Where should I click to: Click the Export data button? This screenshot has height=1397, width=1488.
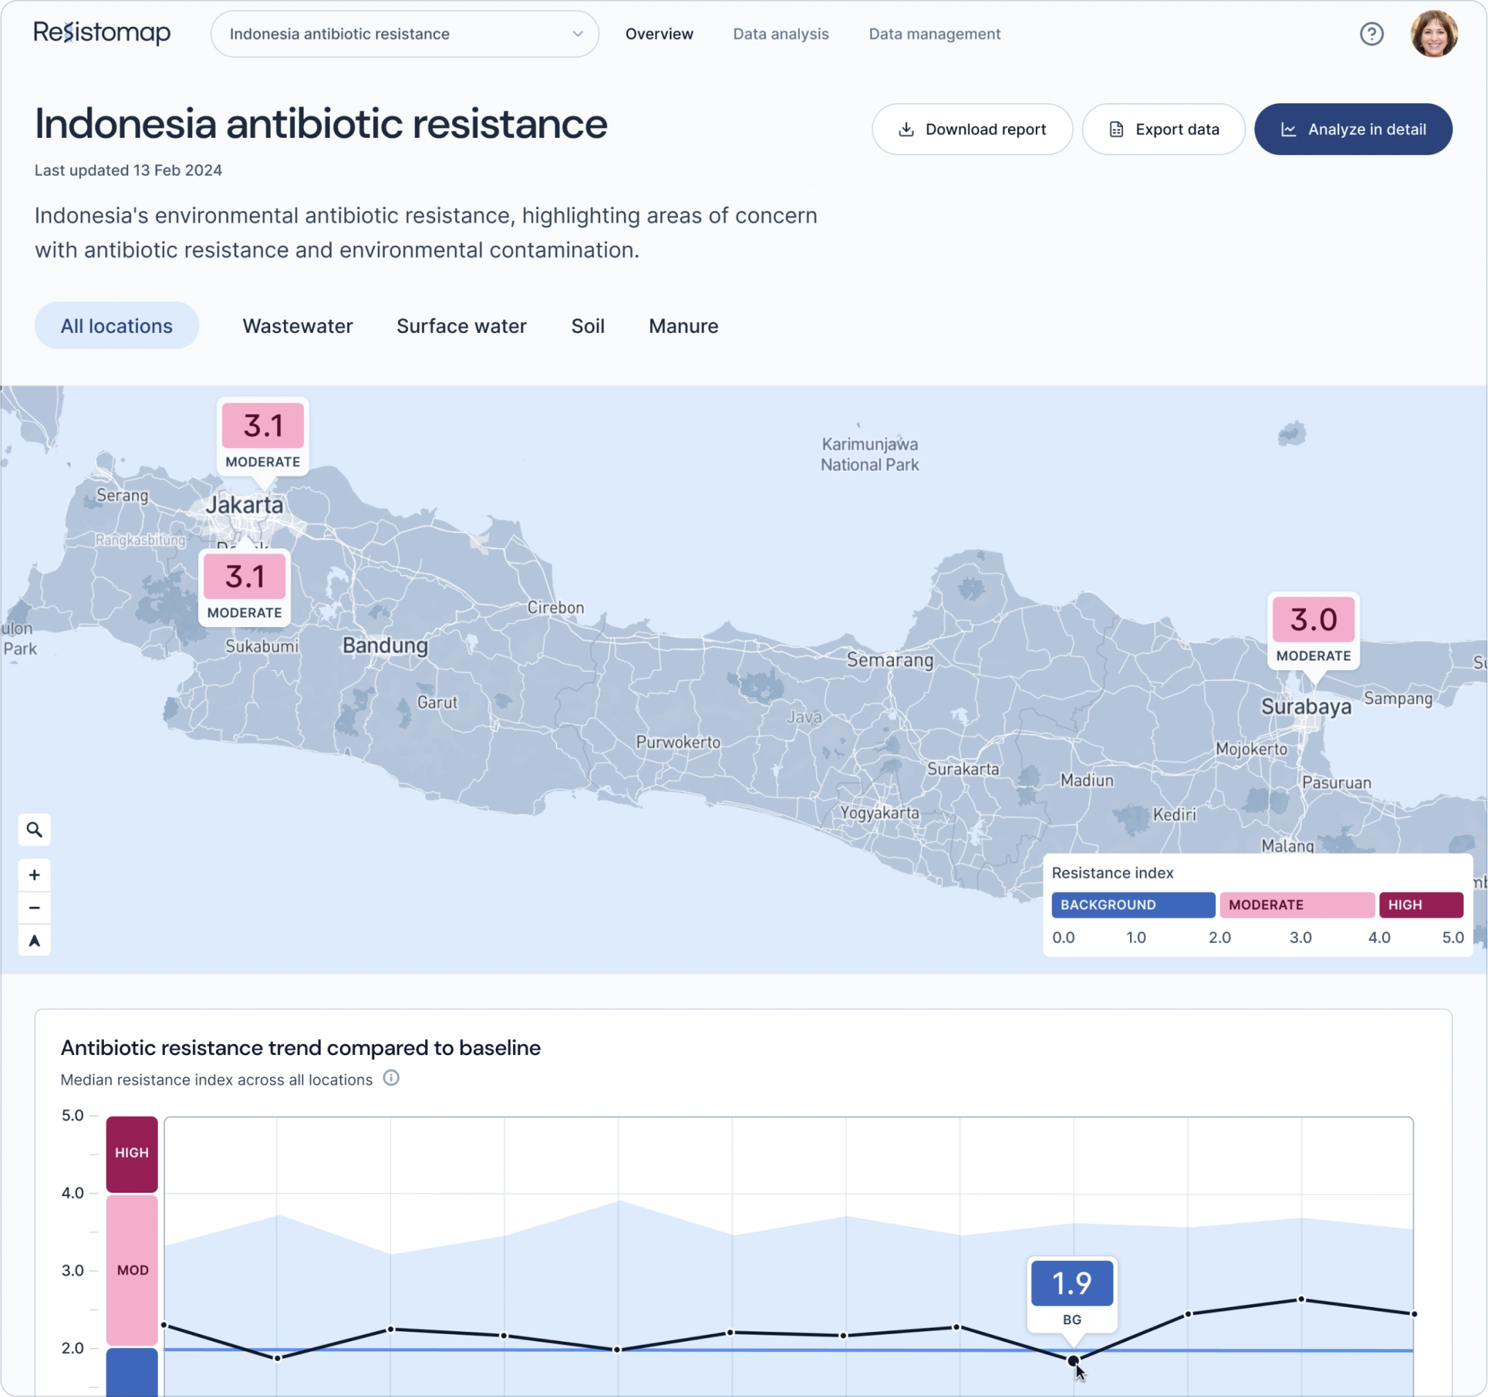click(x=1163, y=129)
